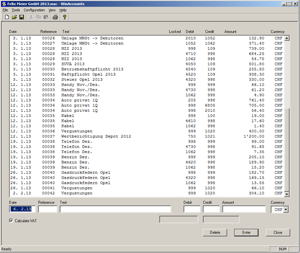Select Gasdruckfedern Opel row amount 182.70
The height and width of the screenshot is (253, 300).
click(147, 173)
